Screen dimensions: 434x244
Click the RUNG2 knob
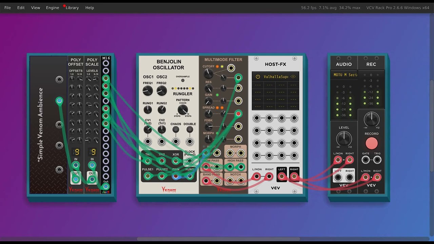(162, 110)
